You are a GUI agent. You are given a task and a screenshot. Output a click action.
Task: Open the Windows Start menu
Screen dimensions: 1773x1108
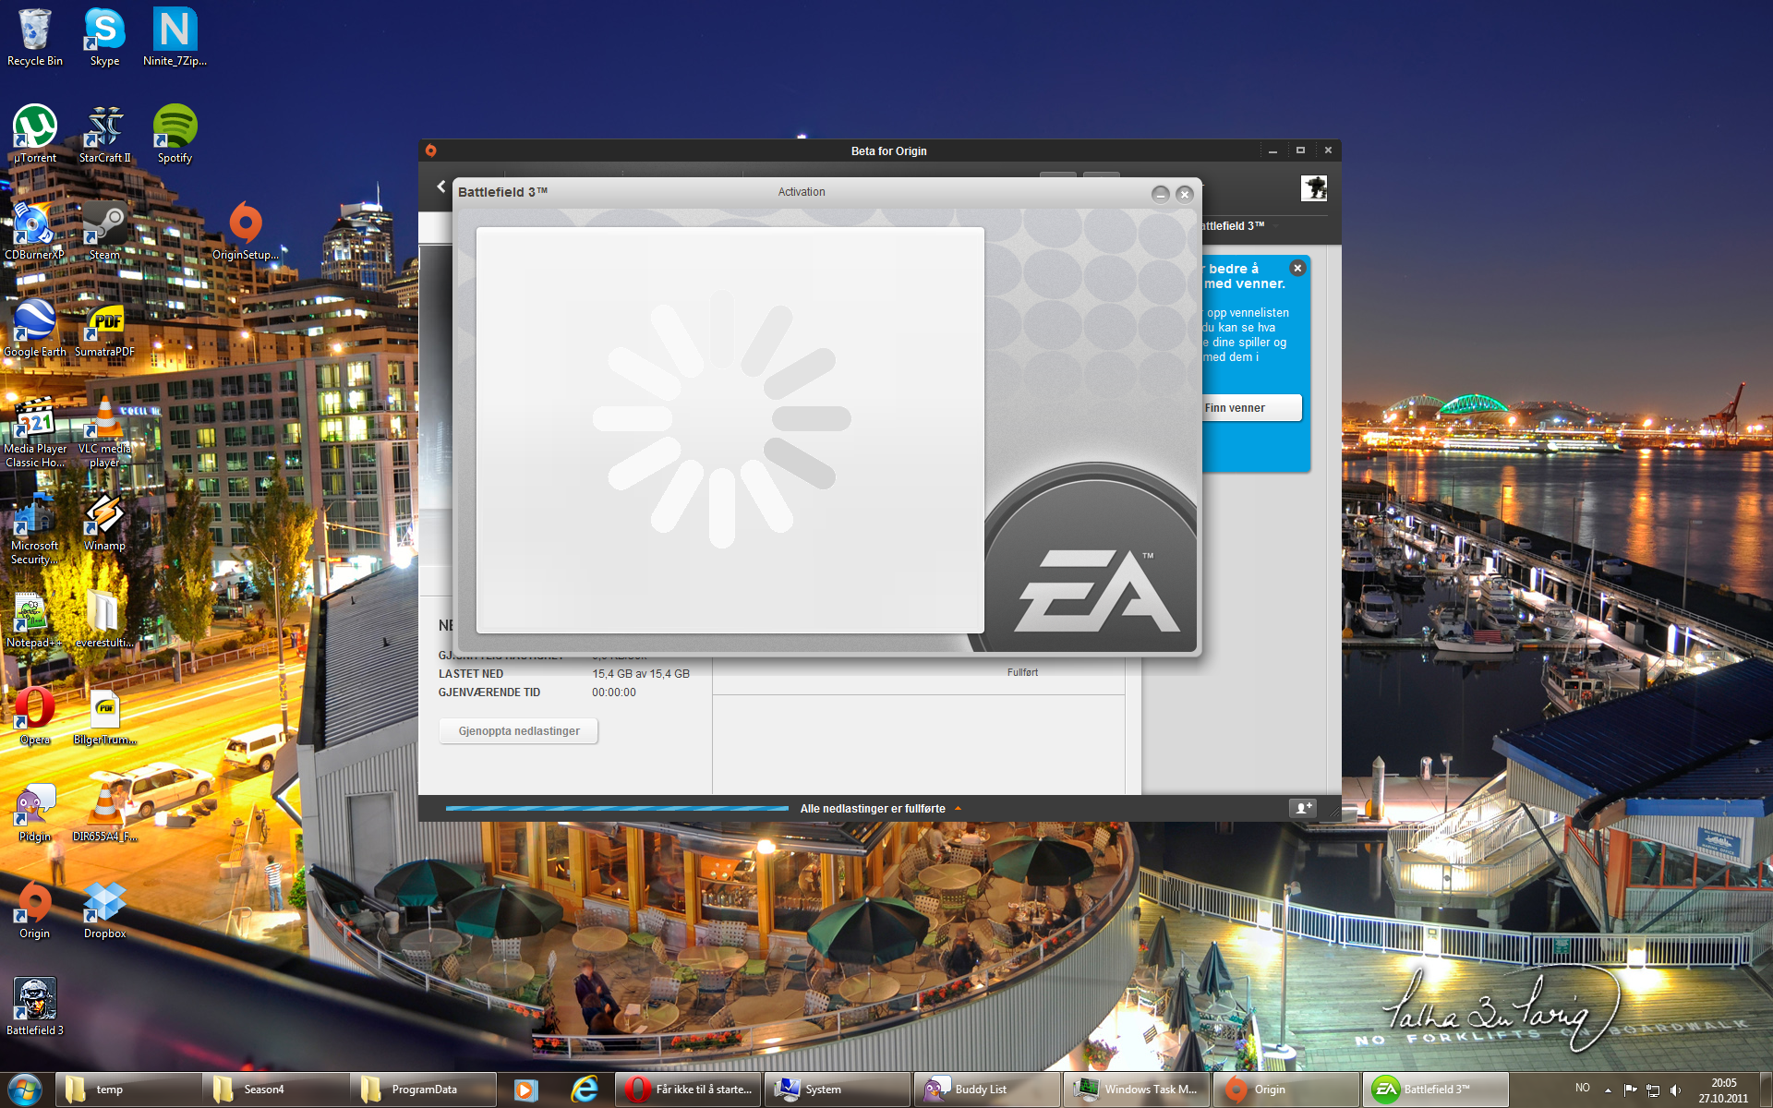point(25,1090)
